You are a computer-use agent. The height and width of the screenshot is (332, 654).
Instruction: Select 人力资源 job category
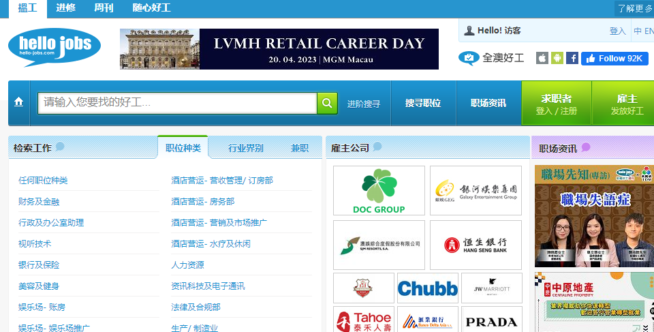187,265
